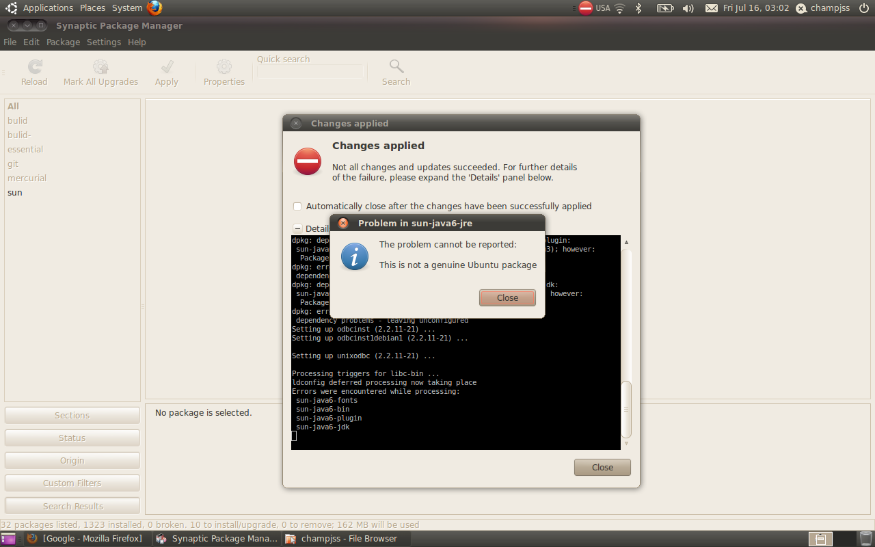Click the Reload toolbar icon
This screenshot has height=547, width=875.
[x=34, y=66]
